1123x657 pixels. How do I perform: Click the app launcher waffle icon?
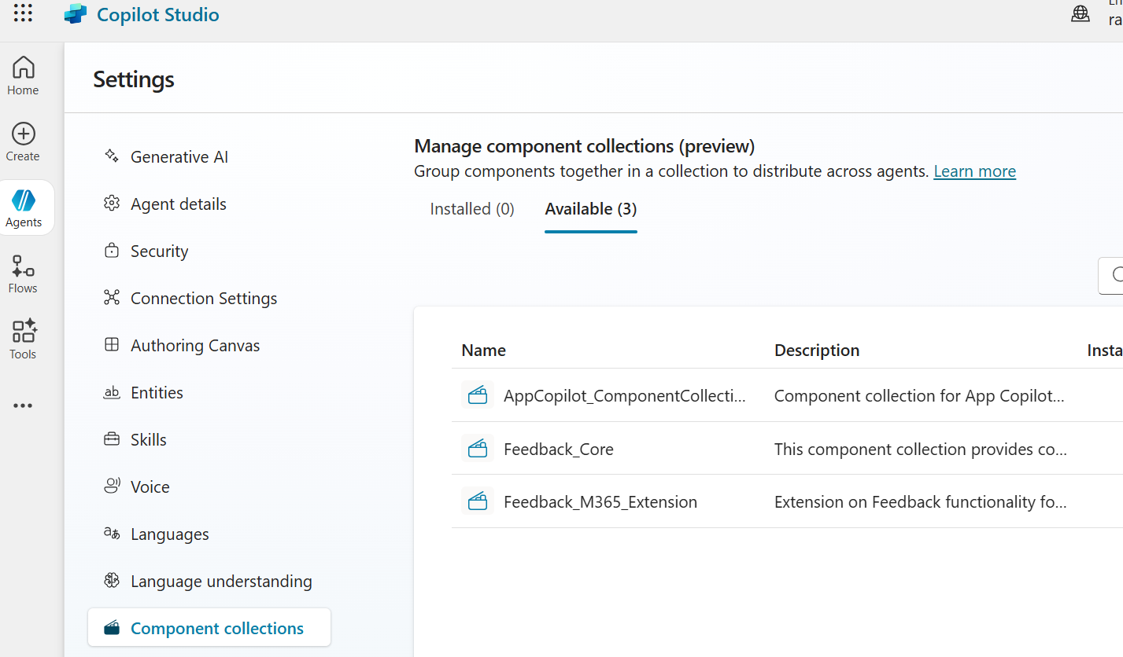23,13
